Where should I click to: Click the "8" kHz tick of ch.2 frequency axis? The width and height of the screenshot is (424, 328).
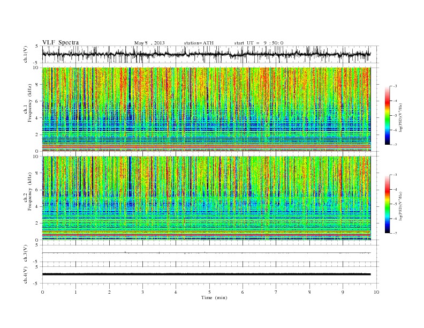[x=37, y=173]
